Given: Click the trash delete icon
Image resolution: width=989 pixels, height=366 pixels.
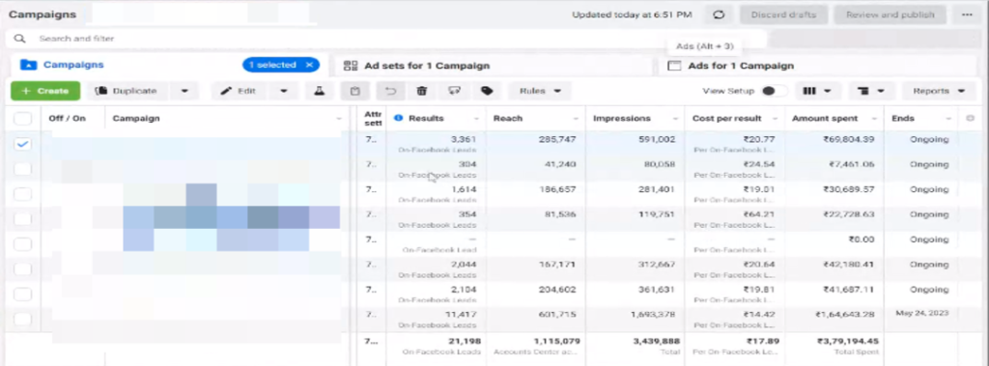Looking at the screenshot, I should click(421, 91).
